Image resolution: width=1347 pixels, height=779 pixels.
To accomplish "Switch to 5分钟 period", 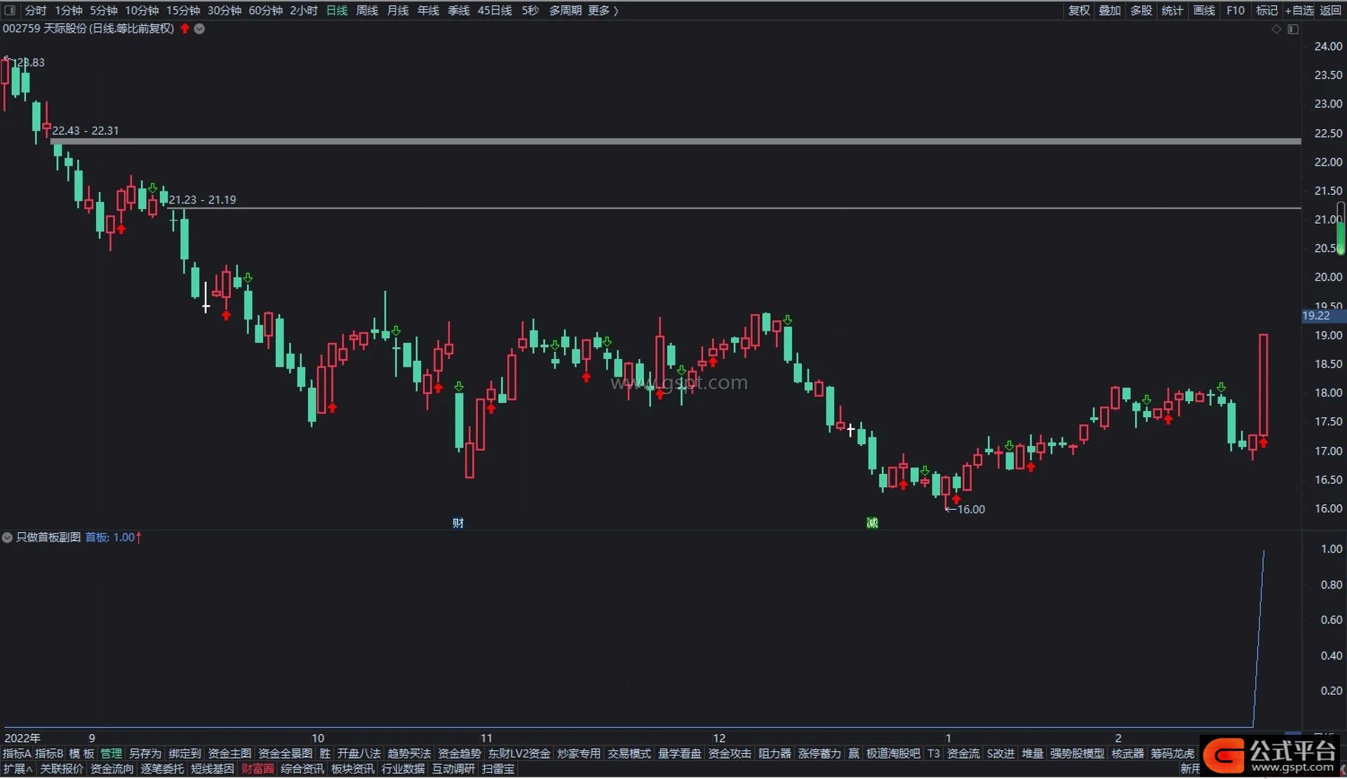I will point(104,11).
